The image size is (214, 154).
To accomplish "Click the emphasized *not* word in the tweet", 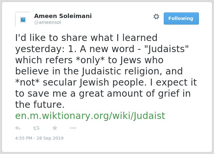I will [x=28, y=83].
